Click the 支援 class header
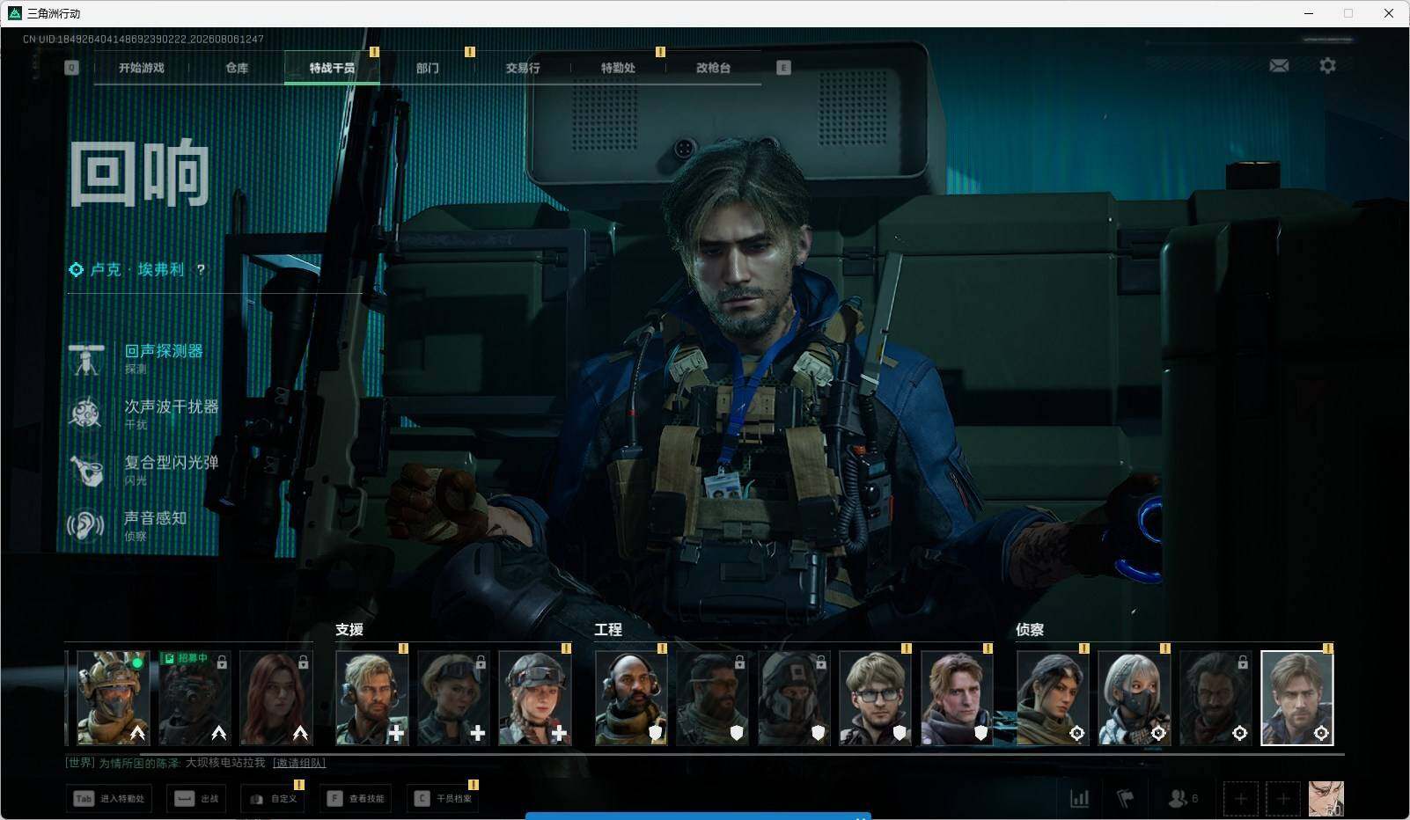1410x820 pixels. click(349, 630)
